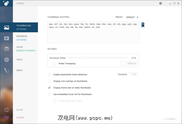Click the Icaros logo icon
The height and width of the screenshot is (124, 182).
[6, 3]
